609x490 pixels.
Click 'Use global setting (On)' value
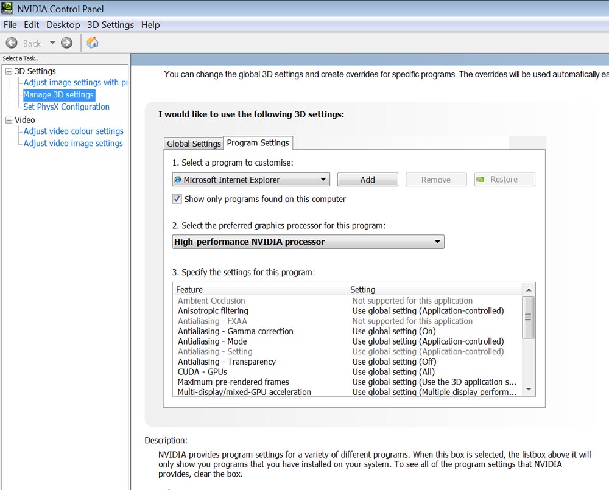coord(394,331)
